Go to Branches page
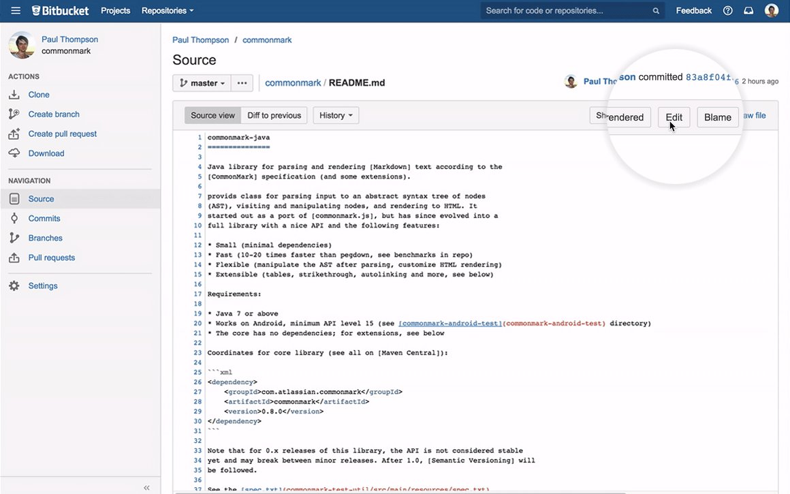The height and width of the screenshot is (494, 790). pyautogui.click(x=46, y=238)
